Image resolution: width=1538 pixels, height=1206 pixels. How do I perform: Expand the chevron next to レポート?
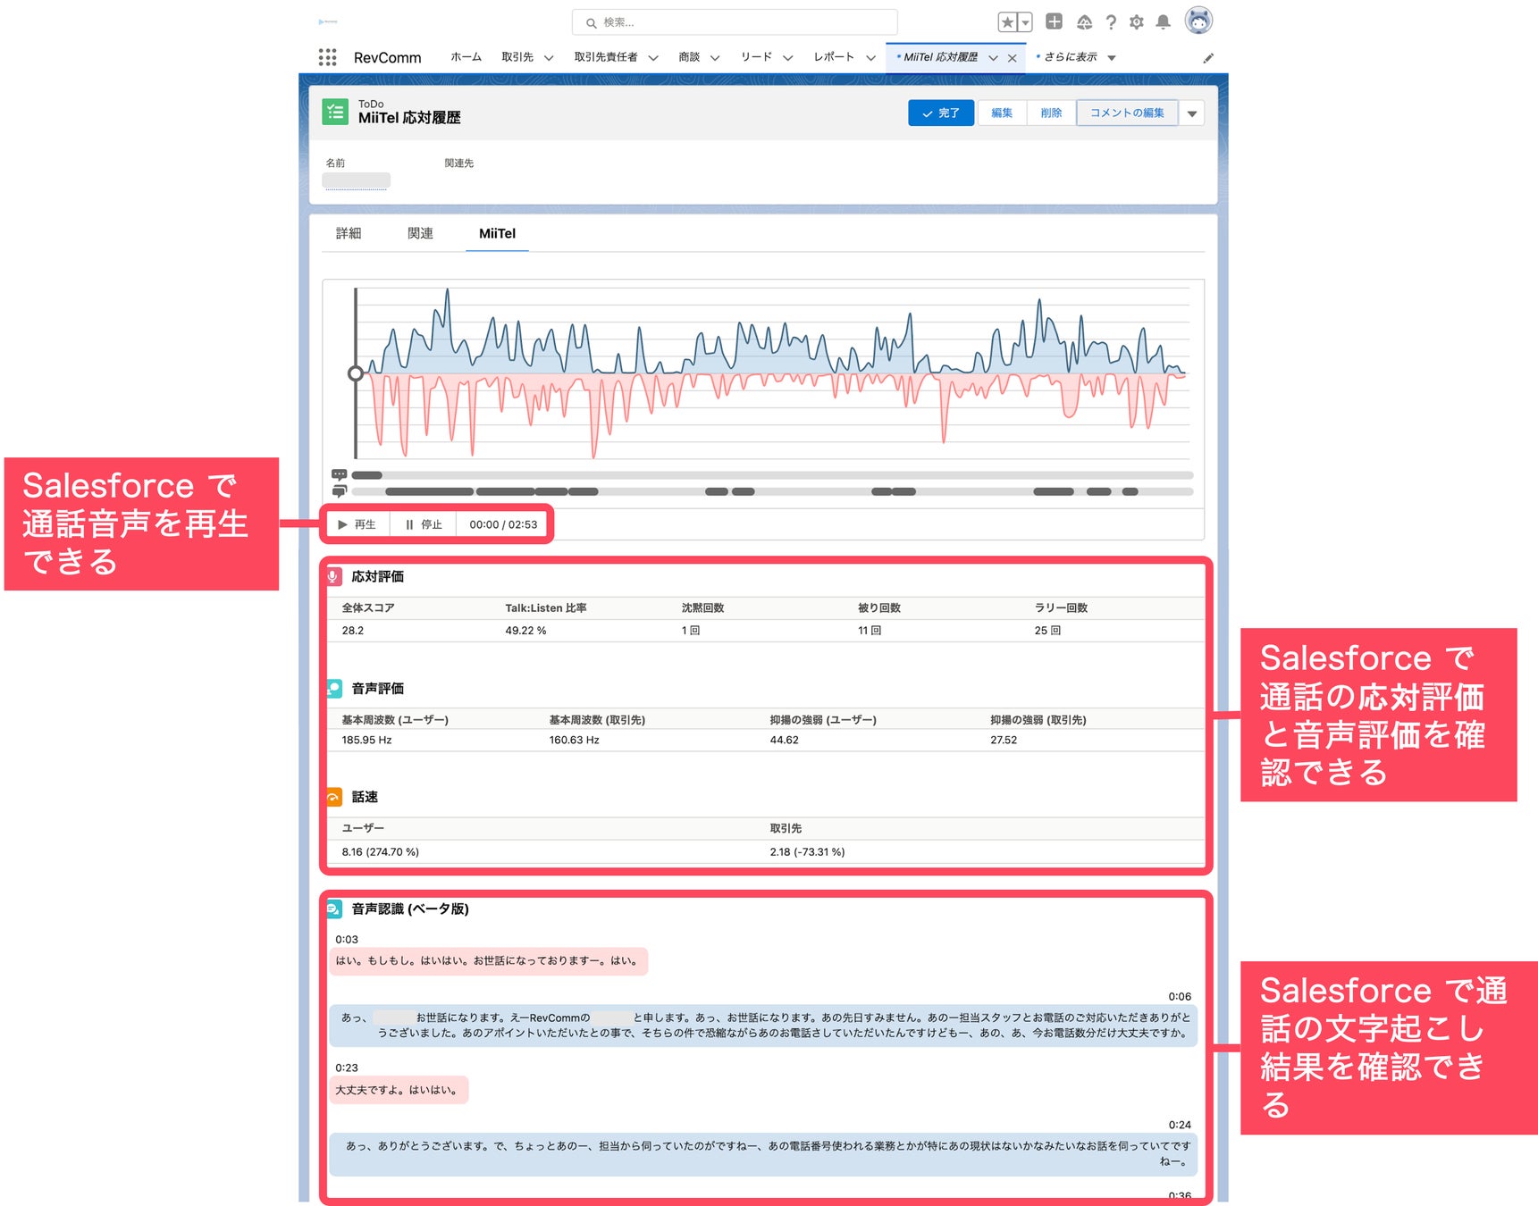pyautogui.click(x=870, y=58)
